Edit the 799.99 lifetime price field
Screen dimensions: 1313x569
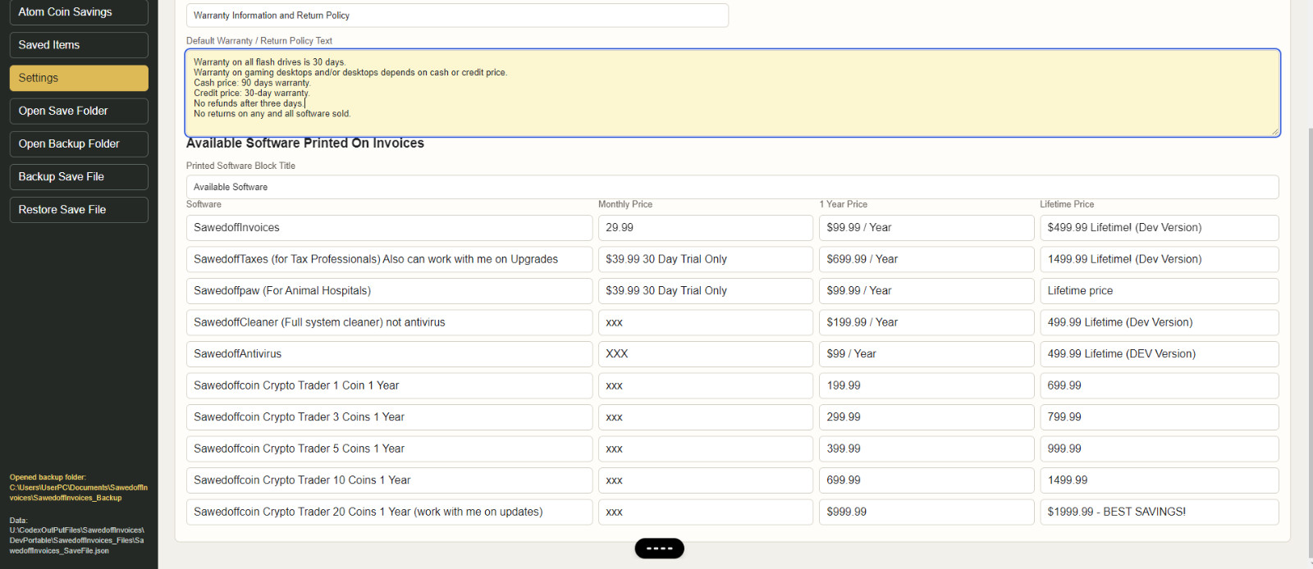[x=1160, y=417]
